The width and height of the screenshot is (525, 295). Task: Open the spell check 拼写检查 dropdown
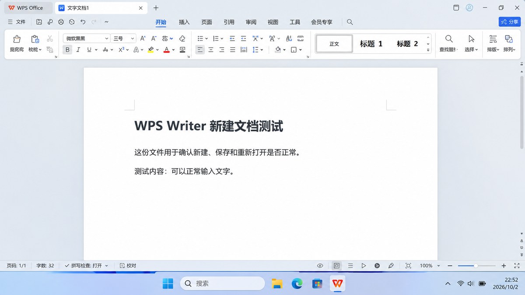[x=107, y=265]
